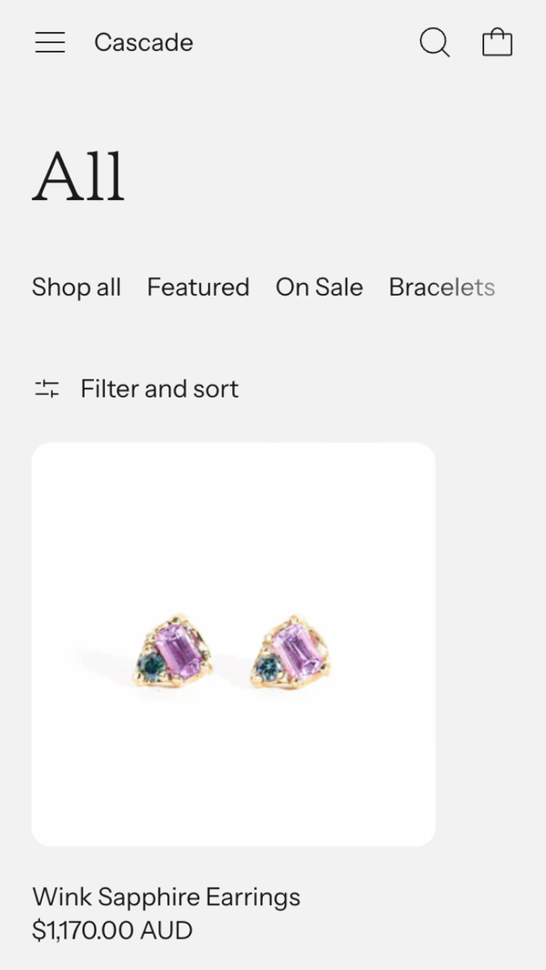Viewport: 546px width, 970px height.
Task: Open the hamburger navigation menu
Action: coord(50,43)
